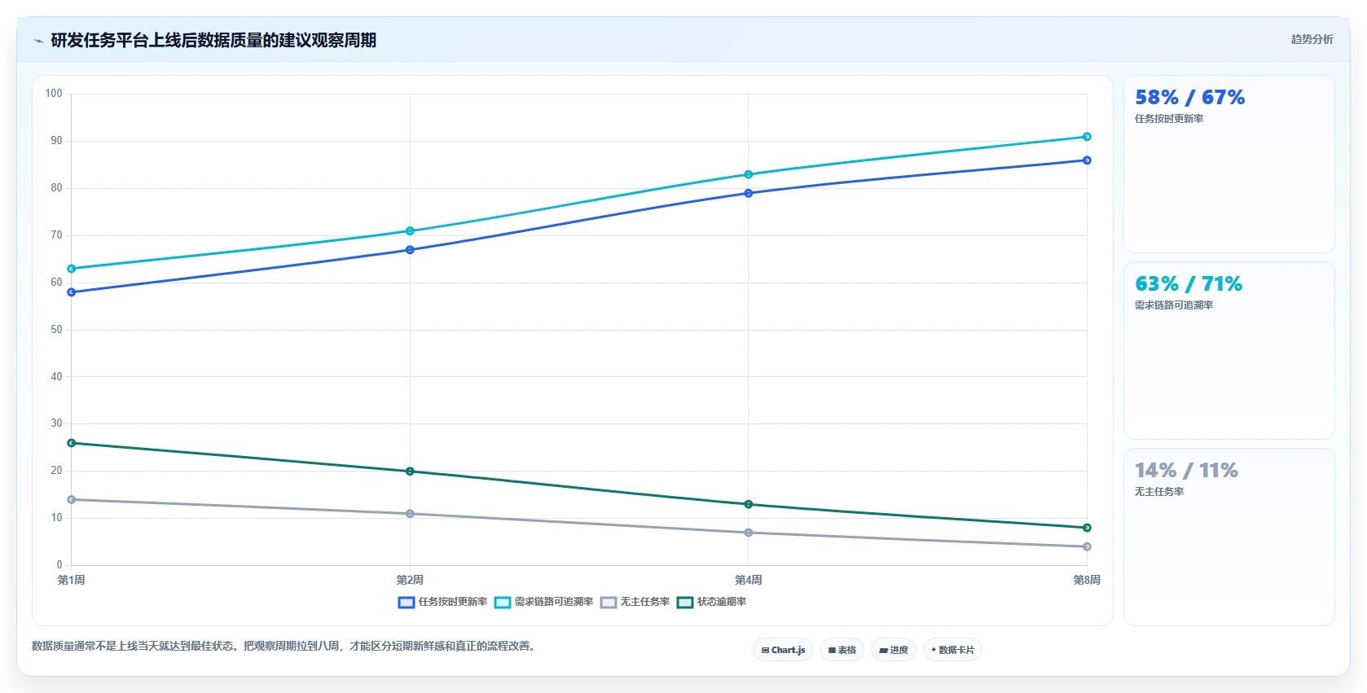Click the 100 y-axis label
This screenshot has height=693, width=1367.
pos(54,94)
